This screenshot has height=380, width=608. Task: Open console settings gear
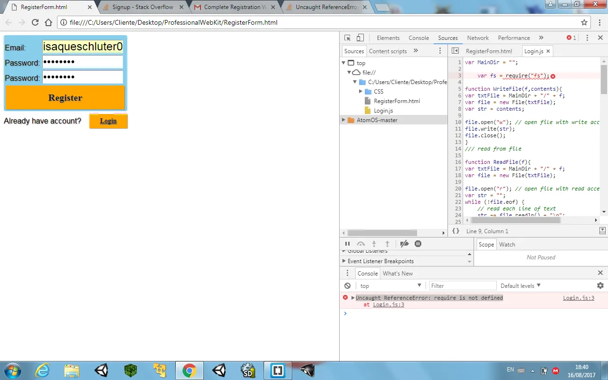[600, 285]
